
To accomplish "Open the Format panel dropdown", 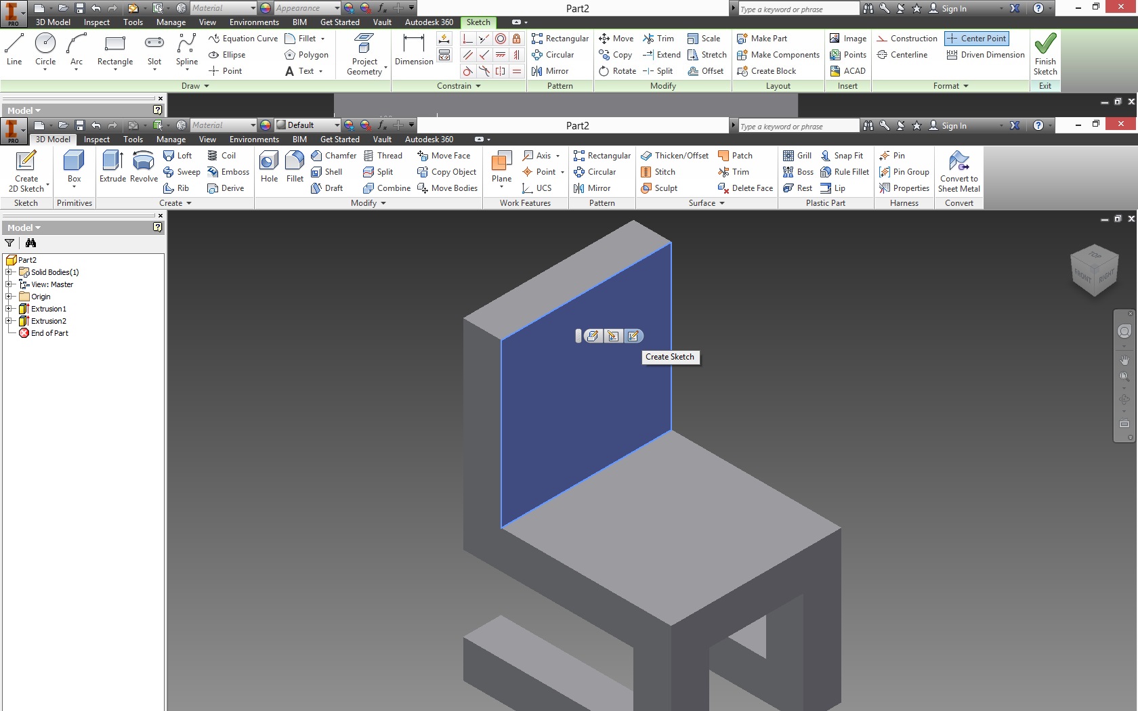I will point(950,86).
